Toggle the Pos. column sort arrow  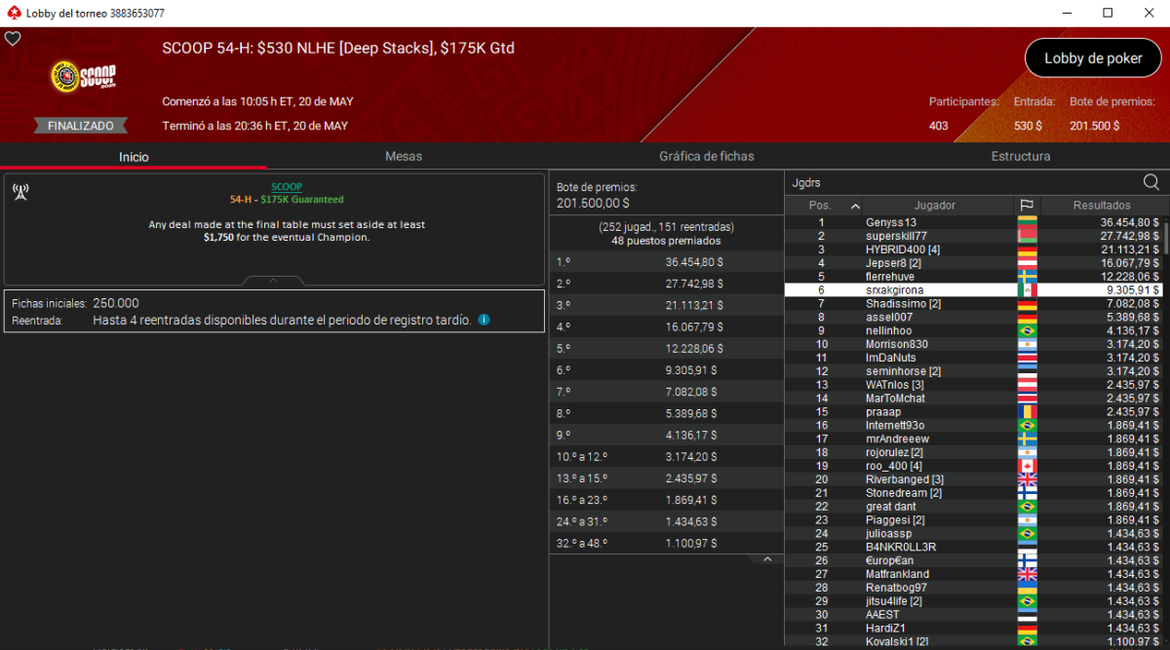[x=856, y=206]
